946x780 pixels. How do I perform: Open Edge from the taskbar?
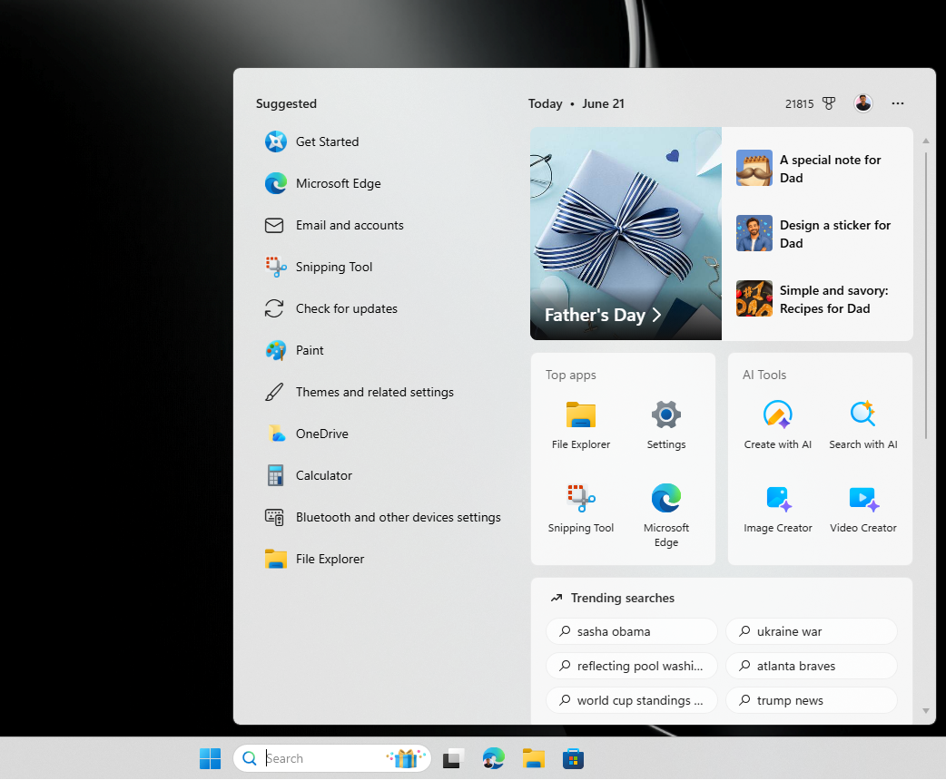pyautogui.click(x=494, y=758)
